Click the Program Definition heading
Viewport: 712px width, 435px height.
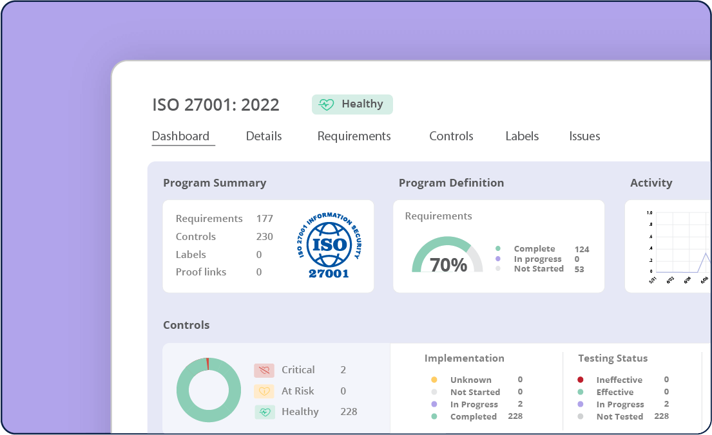point(451,183)
